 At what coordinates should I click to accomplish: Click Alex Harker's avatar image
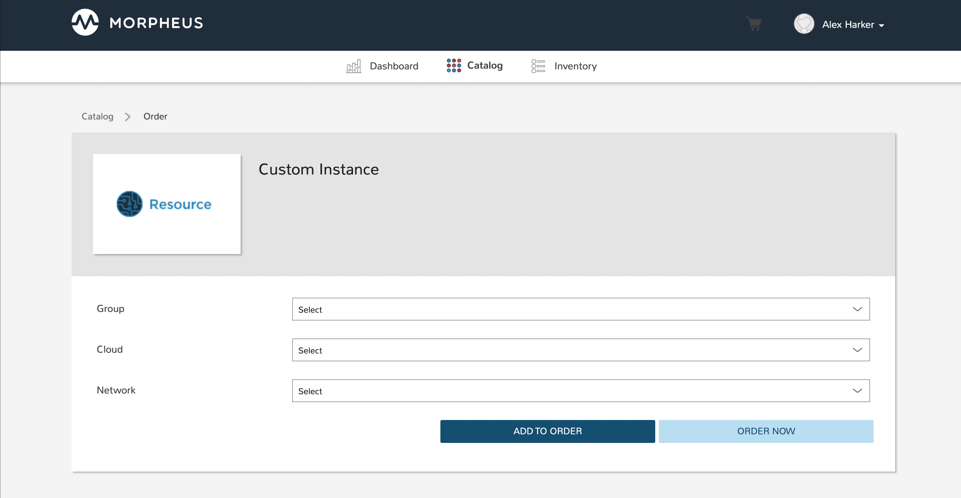pos(803,24)
